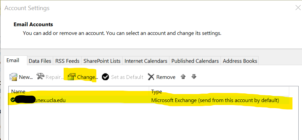
Task: Go to the RSS Feeds tab
Action: [x=67, y=61]
